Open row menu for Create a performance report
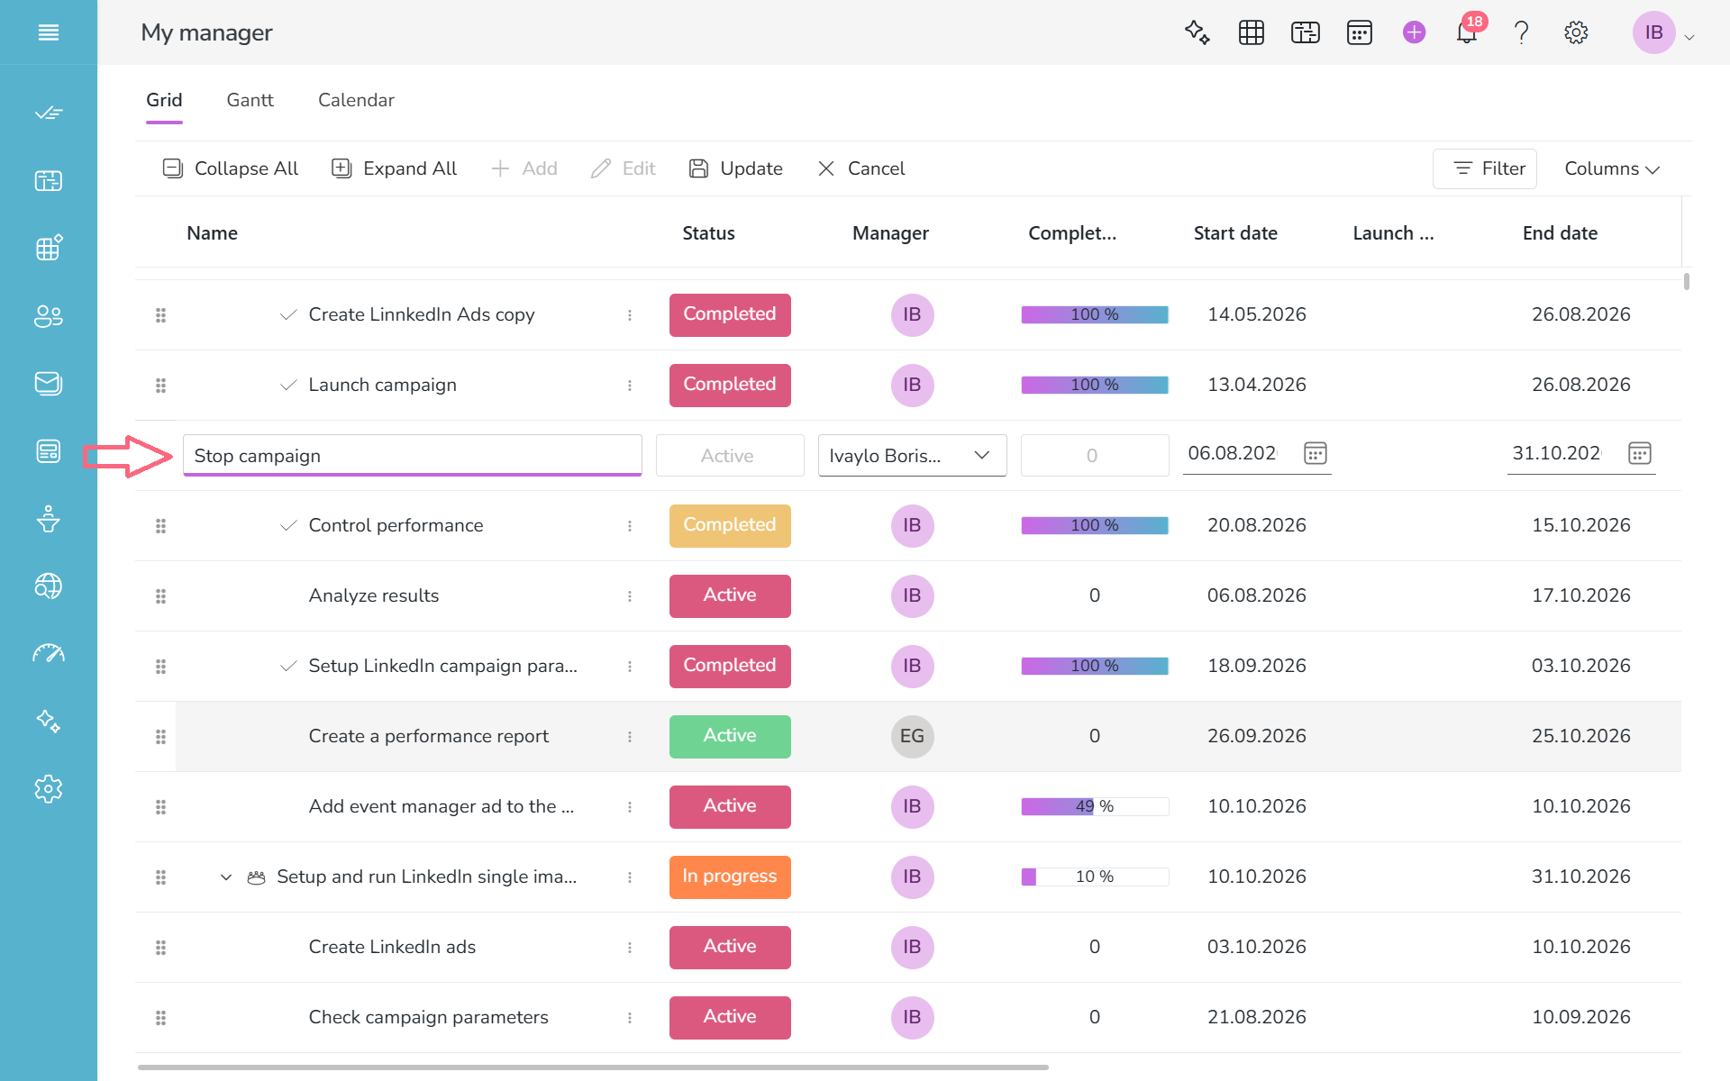 click(x=630, y=737)
